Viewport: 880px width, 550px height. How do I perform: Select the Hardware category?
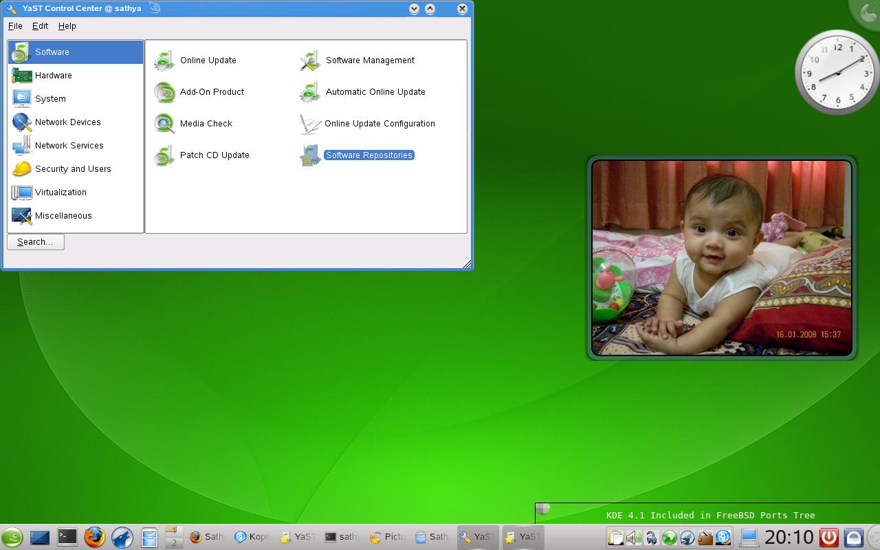coord(76,76)
